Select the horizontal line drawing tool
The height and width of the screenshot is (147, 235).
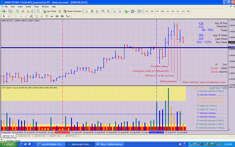21,16
